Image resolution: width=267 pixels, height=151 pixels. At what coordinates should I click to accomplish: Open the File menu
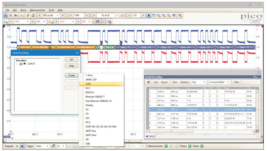7,10
